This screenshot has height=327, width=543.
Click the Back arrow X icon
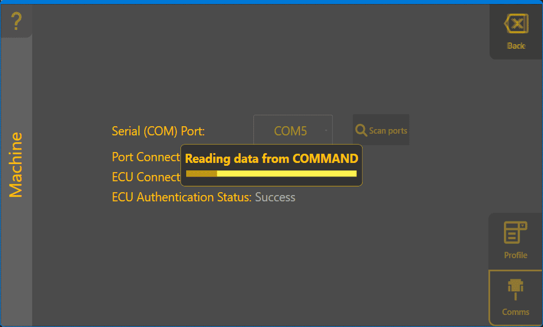(x=516, y=24)
